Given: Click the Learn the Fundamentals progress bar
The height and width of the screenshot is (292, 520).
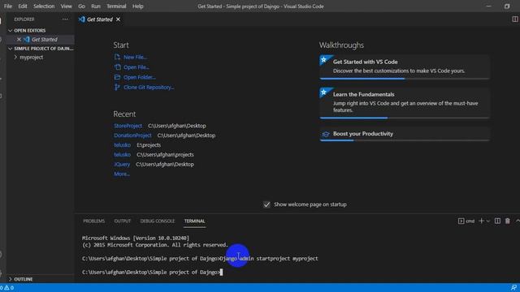Looking at the screenshot, I should coord(405,118).
